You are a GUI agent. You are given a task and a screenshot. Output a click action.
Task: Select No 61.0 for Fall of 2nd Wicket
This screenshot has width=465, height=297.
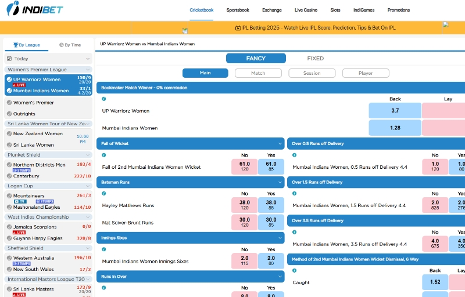tap(244, 166)
